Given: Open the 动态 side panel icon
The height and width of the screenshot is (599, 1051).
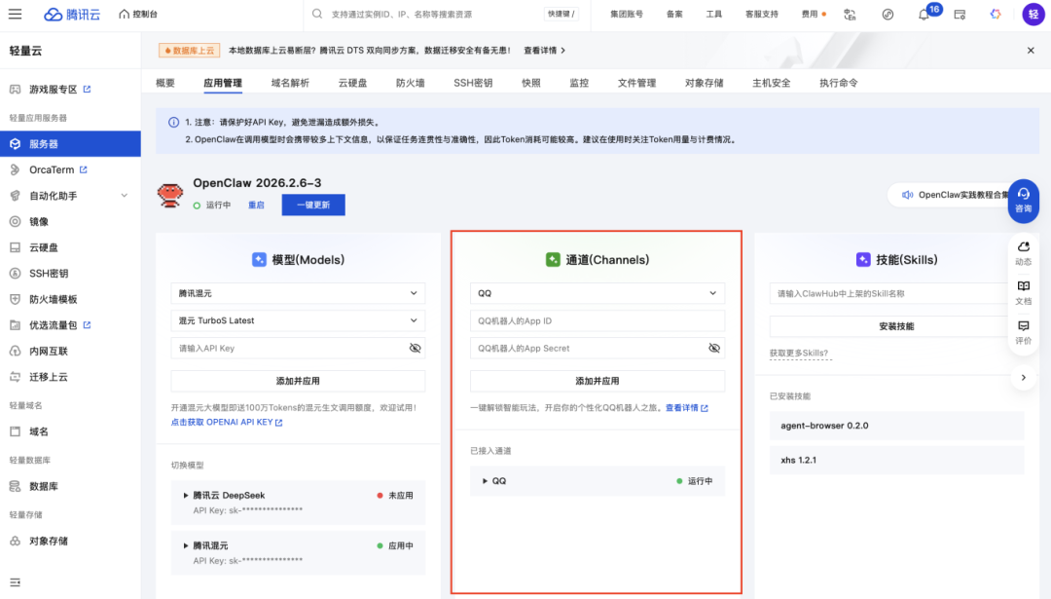Looking at the screenshot, I should [1023, 253].
